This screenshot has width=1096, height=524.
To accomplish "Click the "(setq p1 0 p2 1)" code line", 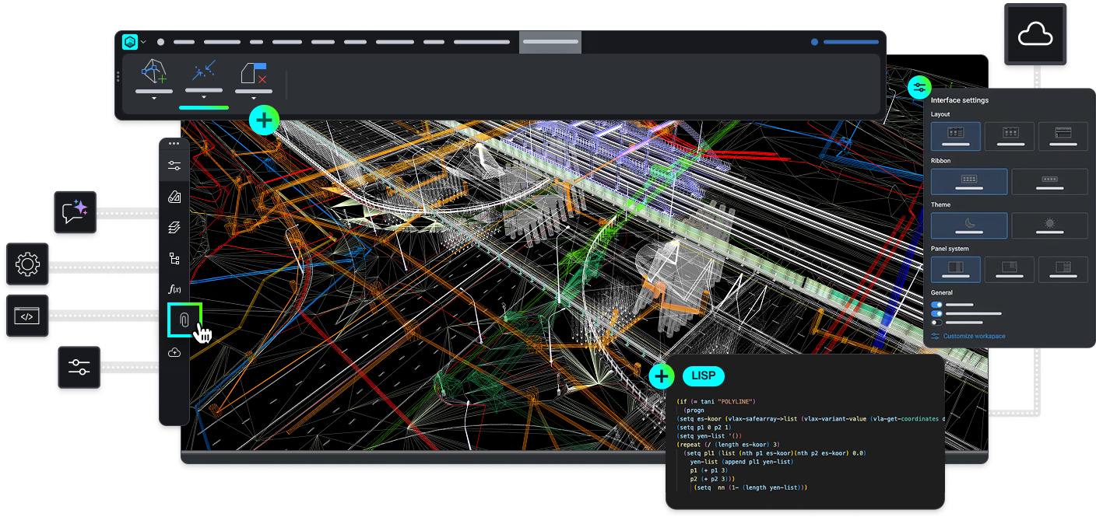I will tap(704, 428).
